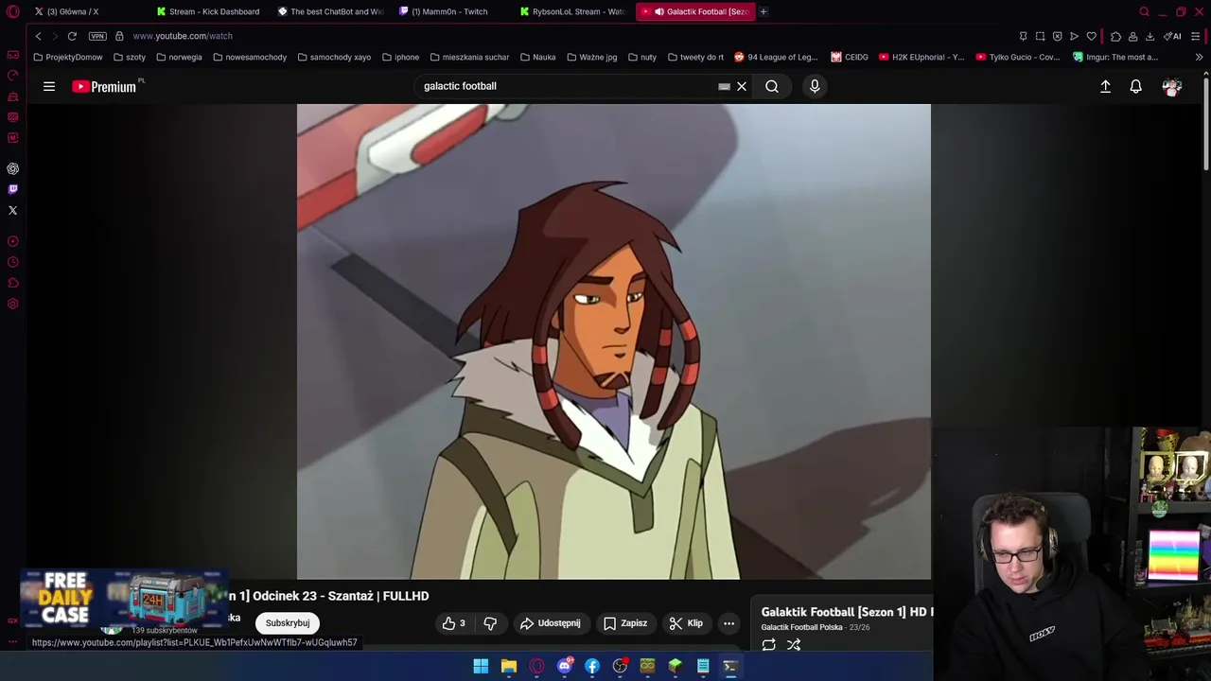Dislike the video thumbs down
The width and height of the screenshot is (1211, 681).
tap(490, 623)
